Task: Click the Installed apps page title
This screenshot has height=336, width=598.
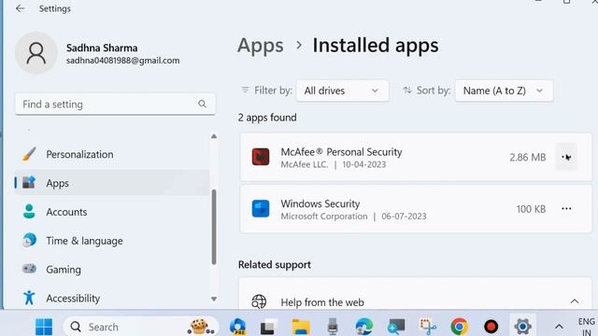Action: pyautogui.click(x=376, y=46)
